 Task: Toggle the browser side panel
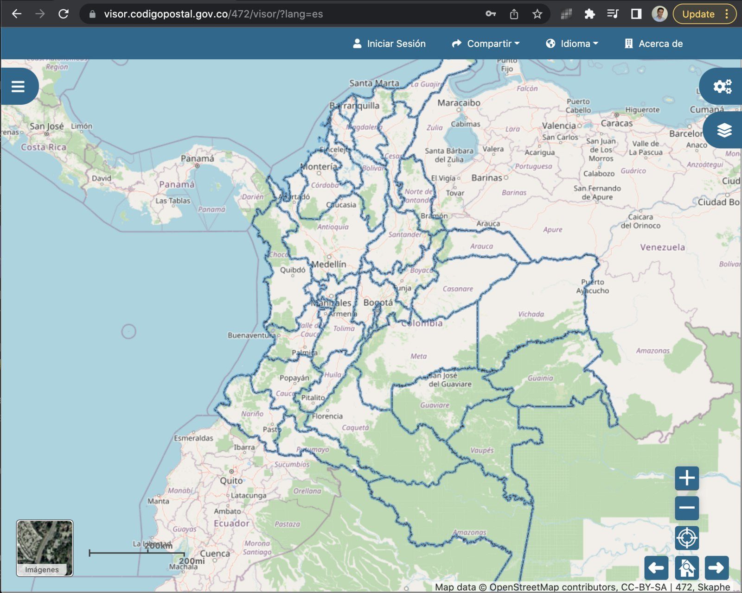pos(636,14)
